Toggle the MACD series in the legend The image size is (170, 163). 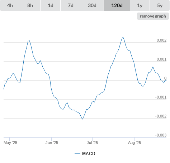pyautogui.click(x=85, y=154)
